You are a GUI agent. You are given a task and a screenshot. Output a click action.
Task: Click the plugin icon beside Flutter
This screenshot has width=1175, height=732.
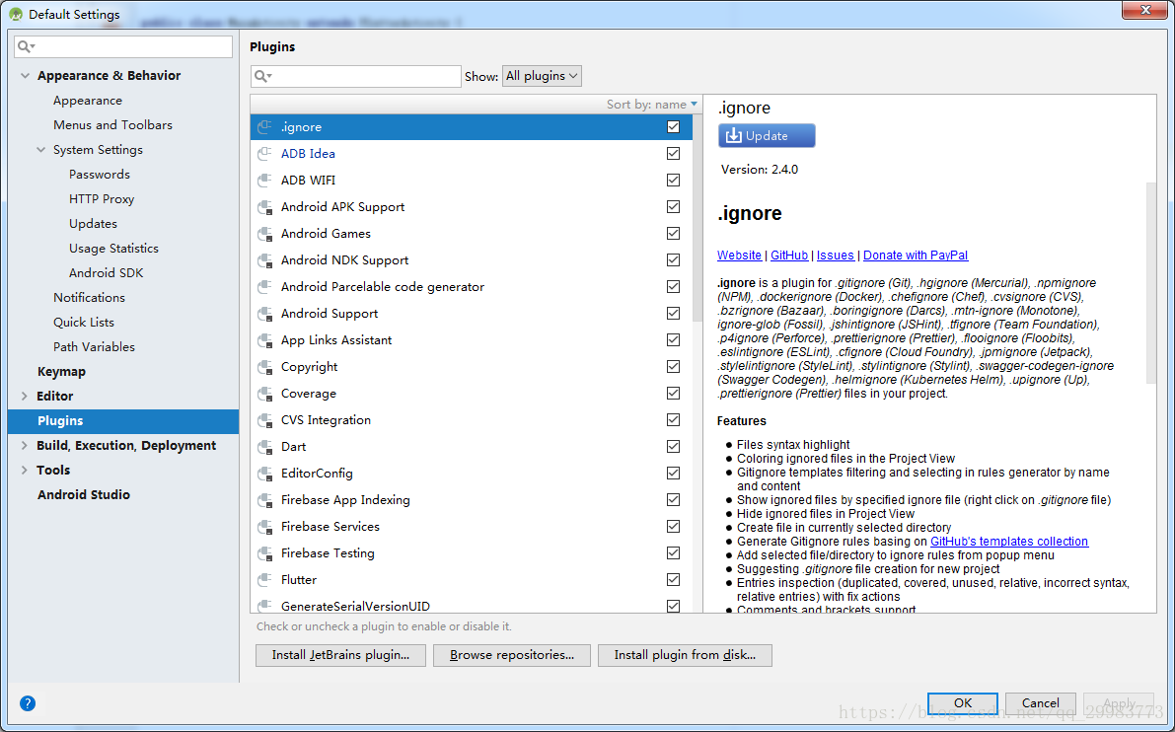pyautogui.click(x=263, y=580)
